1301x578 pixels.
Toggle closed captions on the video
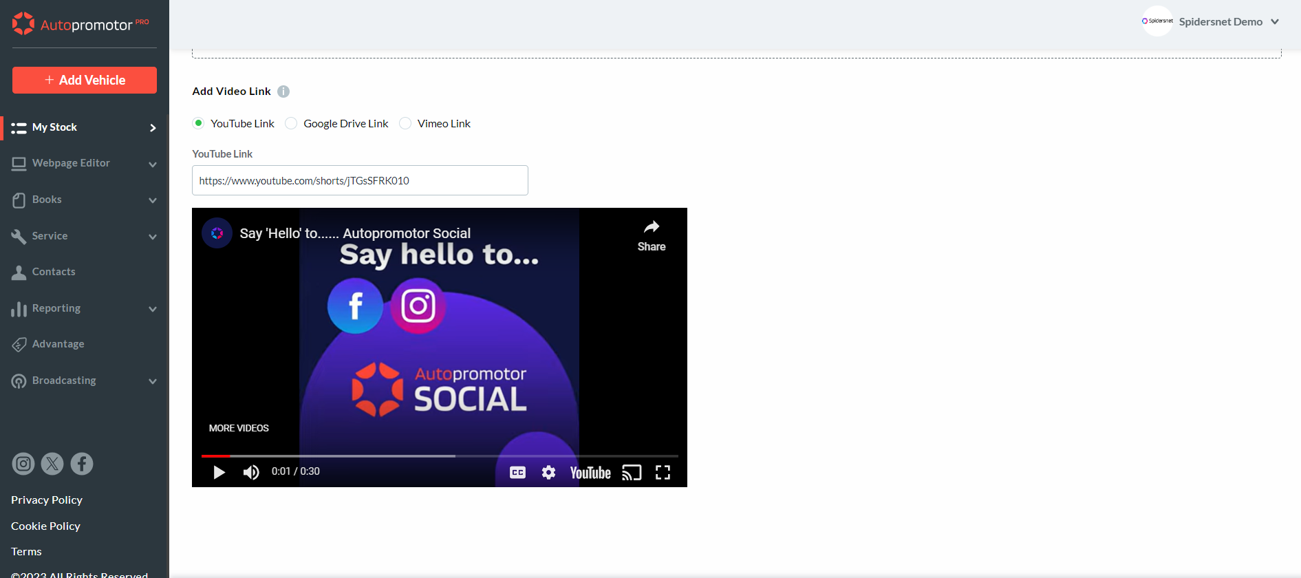pyautogui.click(x=517, y=472)
